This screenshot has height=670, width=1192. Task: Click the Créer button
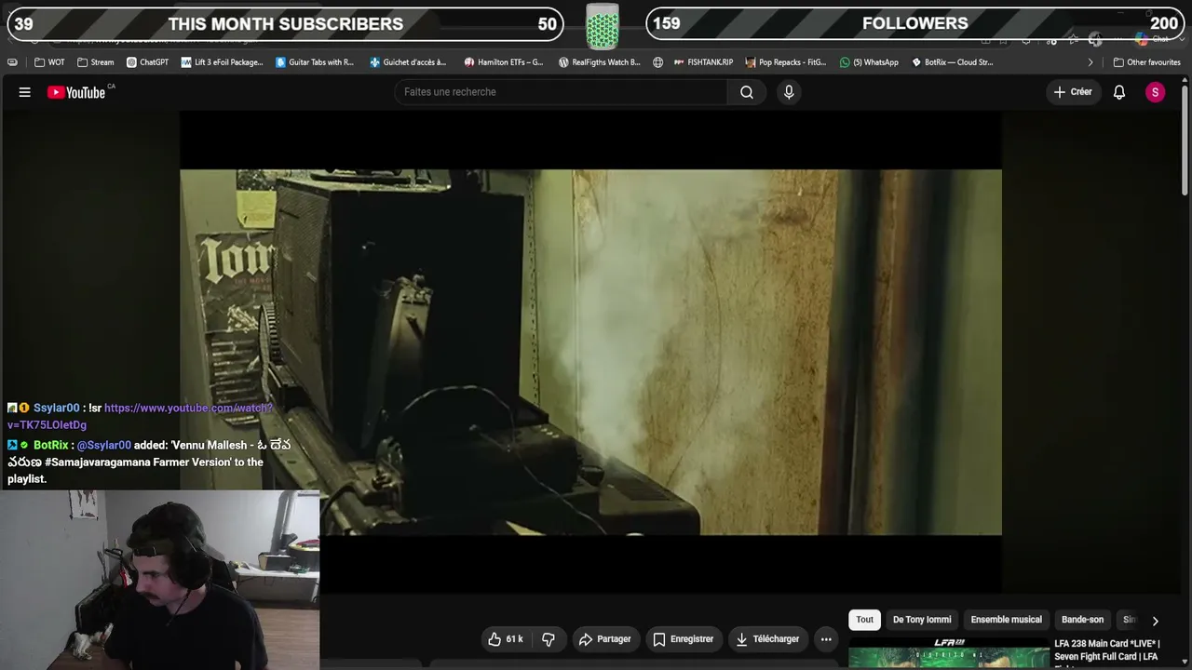click(1072, 92)
